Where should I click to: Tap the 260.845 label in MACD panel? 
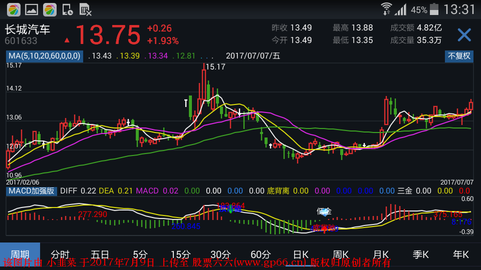click(186, 226)
